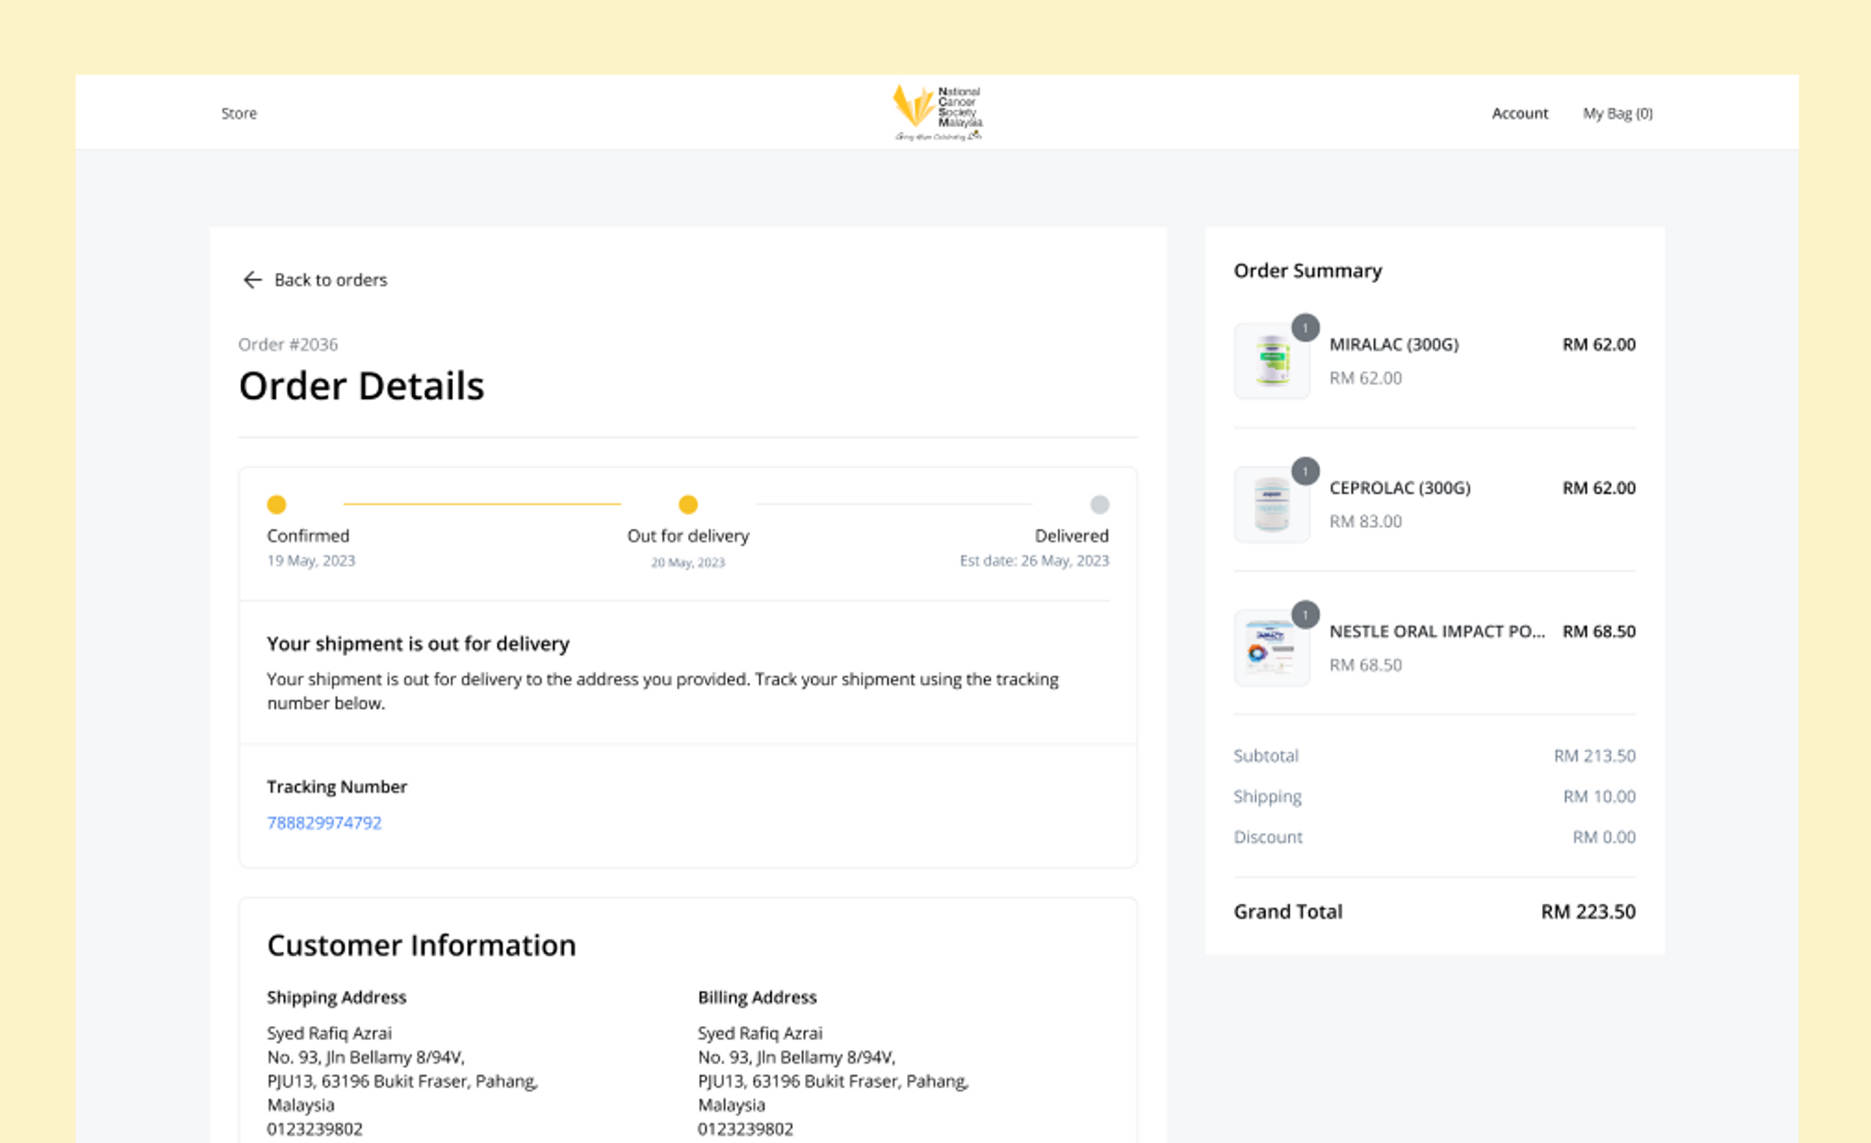Click the Nestle Oral Impact product thumbnail
Viewport: 1871px width, 1143px height.
(1271, 649)
